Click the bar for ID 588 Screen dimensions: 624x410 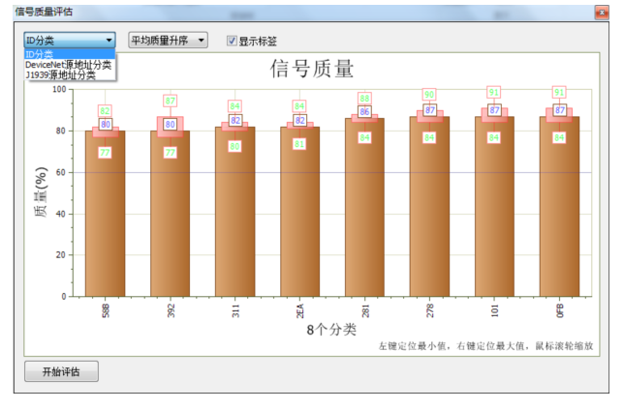click(x=105, y=214)
